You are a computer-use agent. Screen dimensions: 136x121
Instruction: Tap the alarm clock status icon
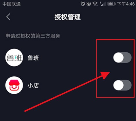(83, 4)
